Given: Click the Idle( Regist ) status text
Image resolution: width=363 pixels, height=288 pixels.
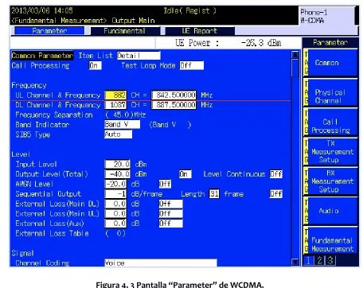Looking at the screenshot, I should pyautogui.click(x=189, y=10).
